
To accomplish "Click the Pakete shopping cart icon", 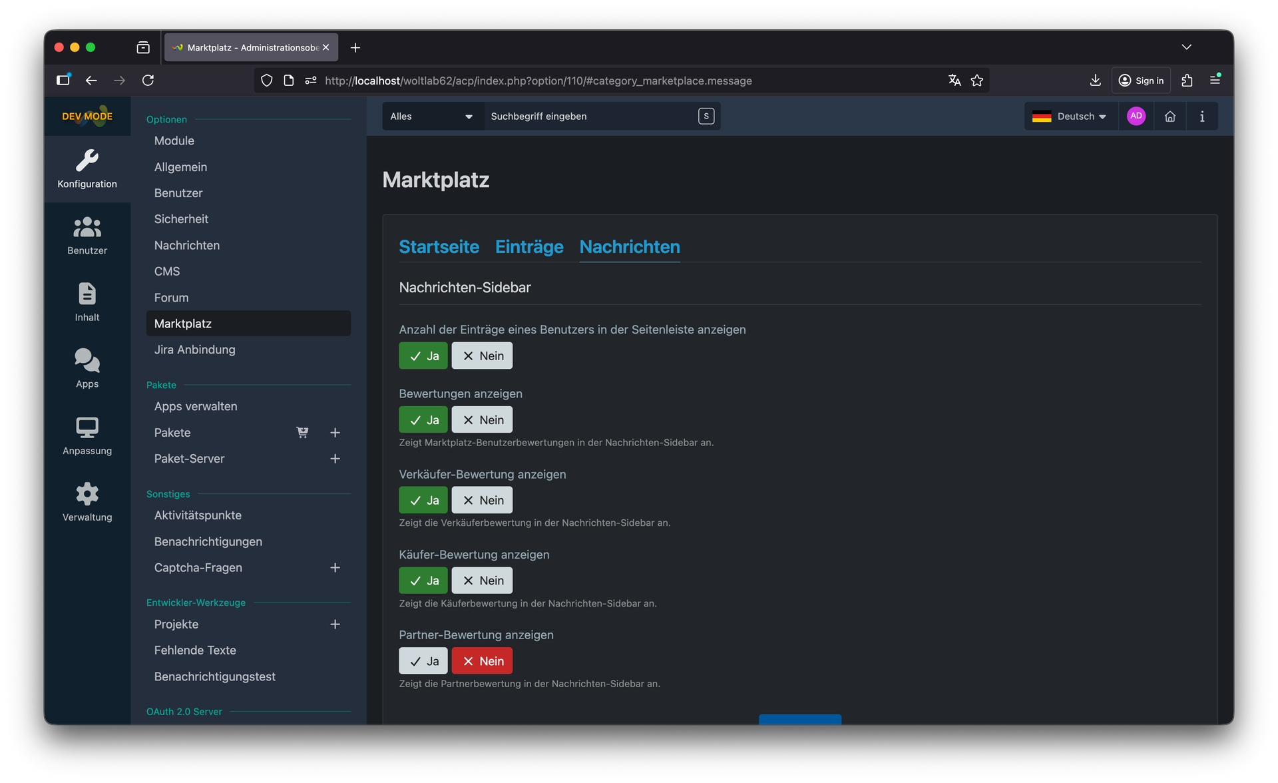I will click(302, 433).
